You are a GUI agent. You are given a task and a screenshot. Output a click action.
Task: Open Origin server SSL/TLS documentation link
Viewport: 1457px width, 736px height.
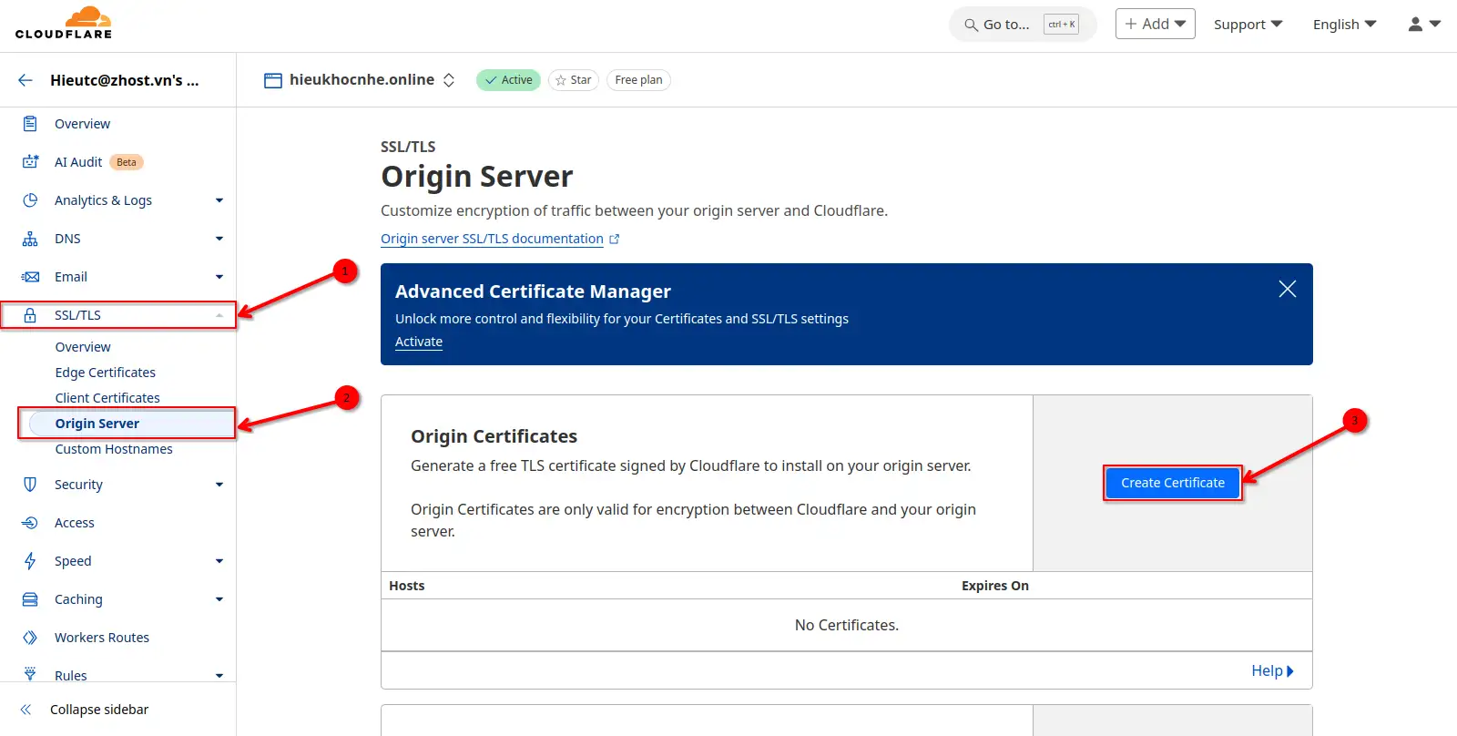492,239
